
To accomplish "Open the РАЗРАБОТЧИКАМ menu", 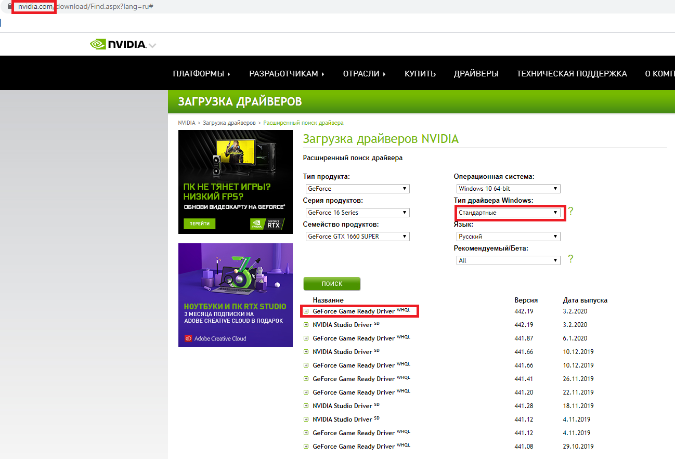I will 287,74.
